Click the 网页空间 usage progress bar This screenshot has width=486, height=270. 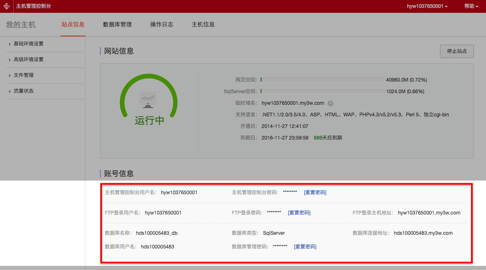322,80
